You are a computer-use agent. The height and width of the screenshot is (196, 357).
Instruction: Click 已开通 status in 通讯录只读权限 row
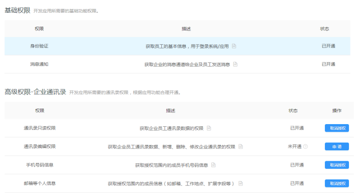(x=297, y=128)
